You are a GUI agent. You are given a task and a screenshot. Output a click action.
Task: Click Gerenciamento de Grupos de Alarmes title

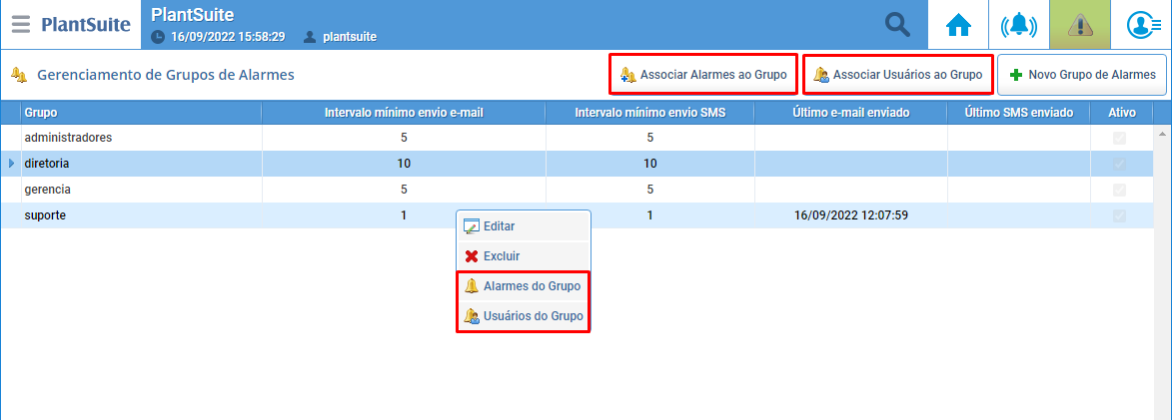click(x=166, y=75)
